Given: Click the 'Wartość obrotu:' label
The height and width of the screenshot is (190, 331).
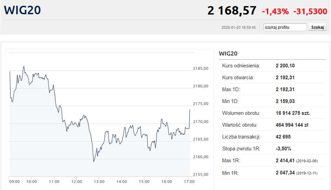Looking at the screenshot, I should click(240, 125).
